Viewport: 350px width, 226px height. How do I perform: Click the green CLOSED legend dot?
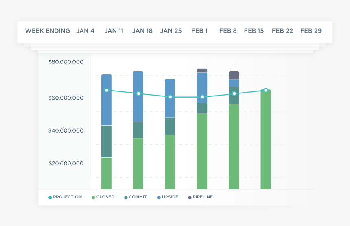click(x=93, y=198)
